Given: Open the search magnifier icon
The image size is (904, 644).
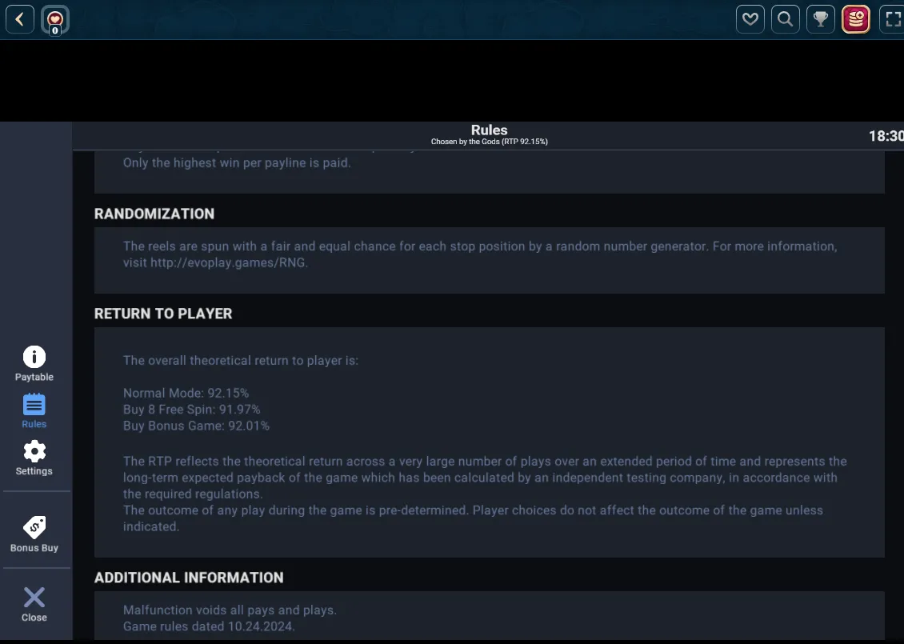Looking at the screenshot, I should tap(786, 20).
